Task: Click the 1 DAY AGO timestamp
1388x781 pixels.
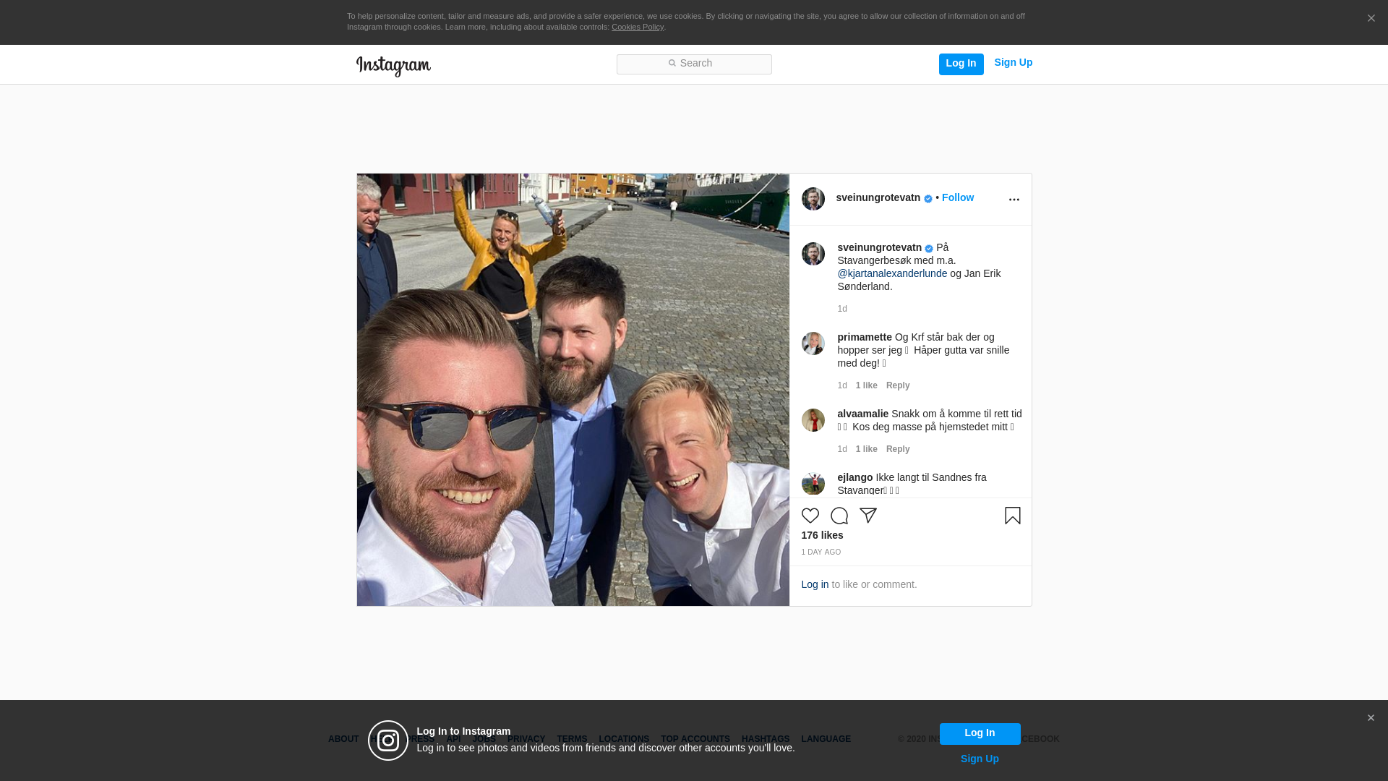Action: click(x=821, y=552)
